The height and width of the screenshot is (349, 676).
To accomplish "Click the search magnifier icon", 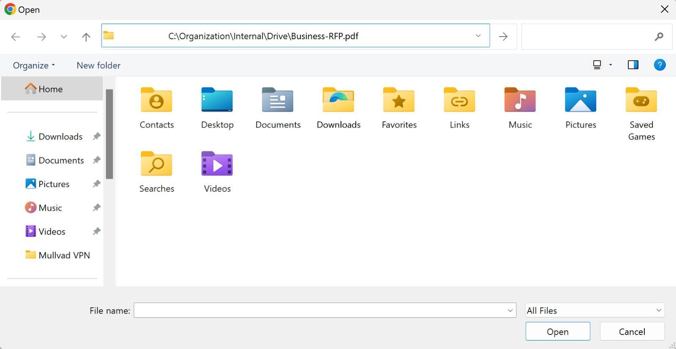I will tap(659, 37).
